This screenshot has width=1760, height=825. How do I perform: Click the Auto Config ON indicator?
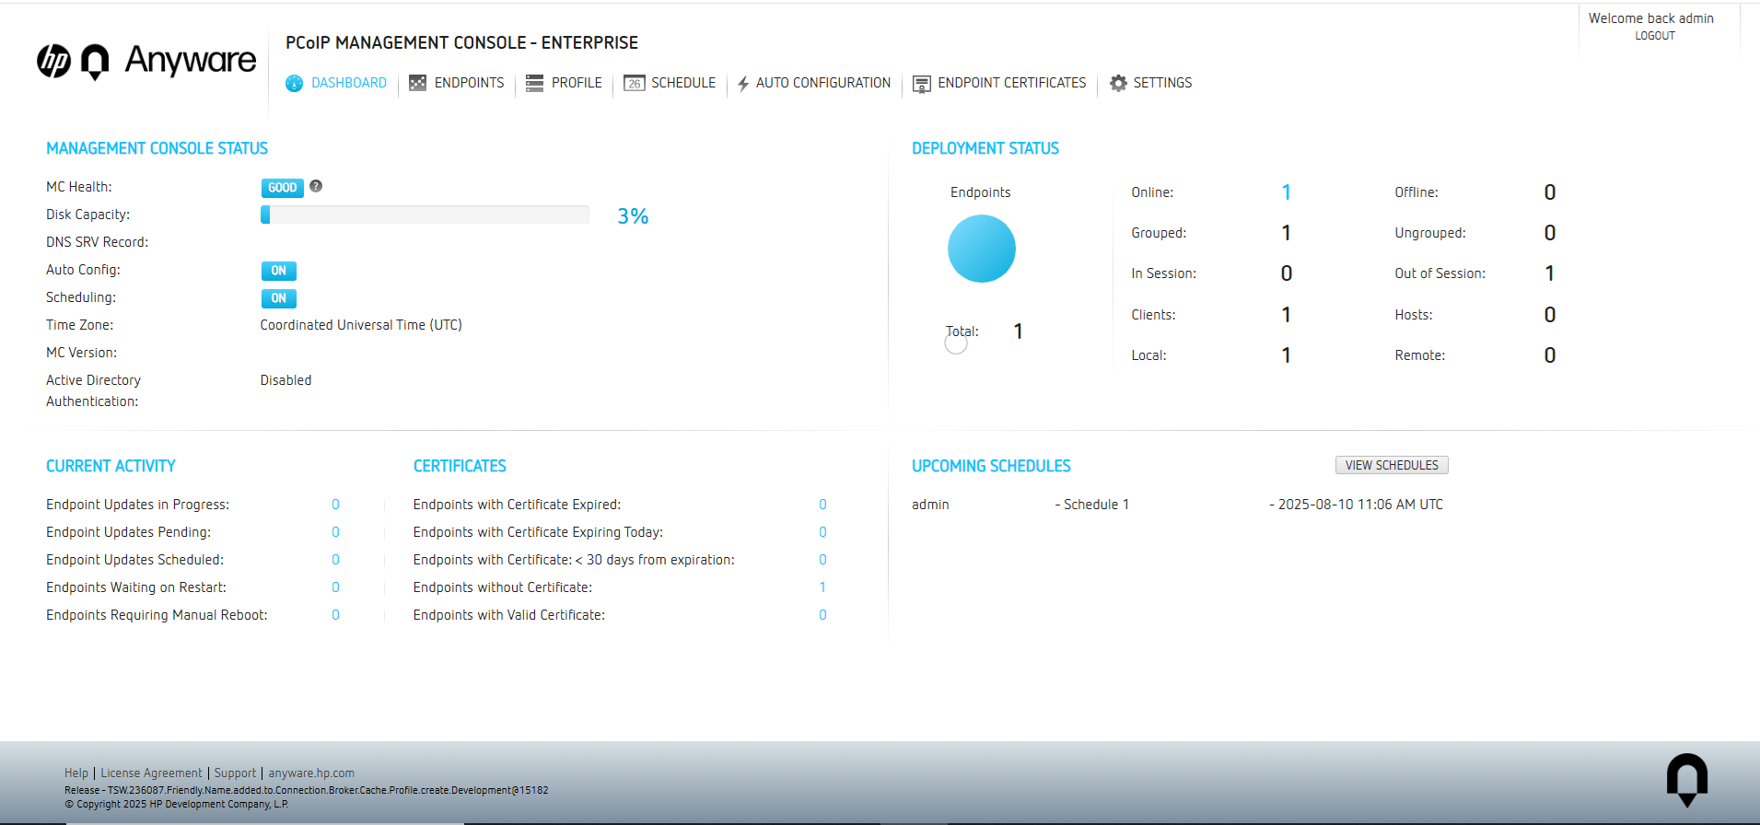pos(278,271)
